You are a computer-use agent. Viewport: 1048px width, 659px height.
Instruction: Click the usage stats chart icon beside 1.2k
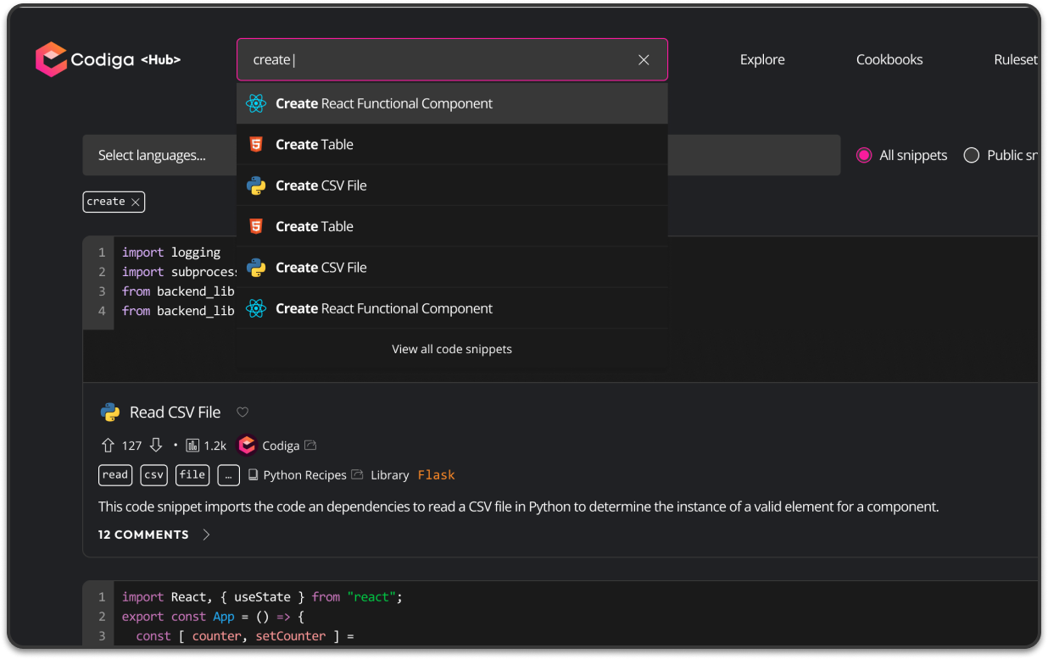192,446
